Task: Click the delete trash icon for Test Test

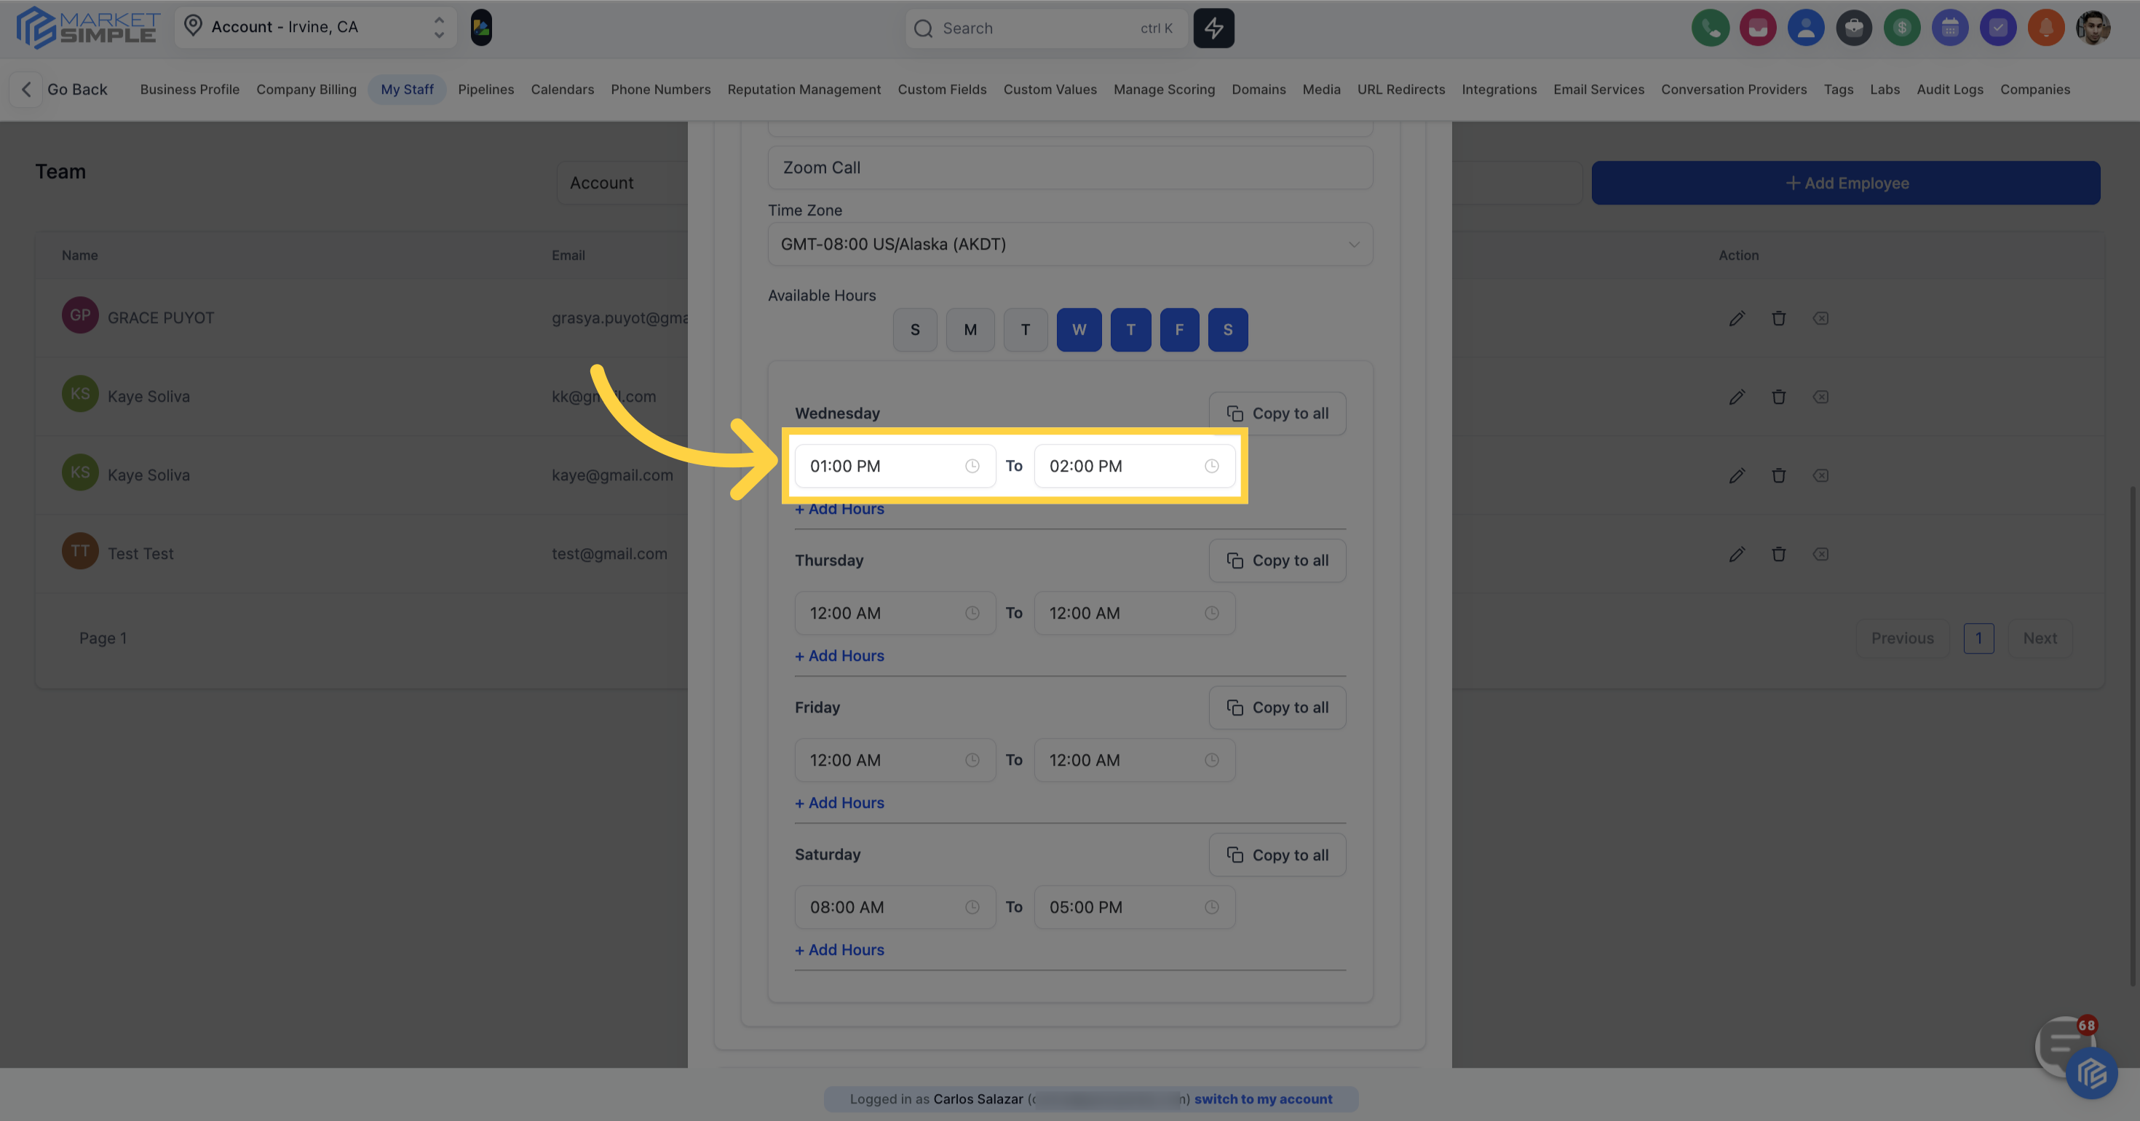Action: tap(1780, 554)
